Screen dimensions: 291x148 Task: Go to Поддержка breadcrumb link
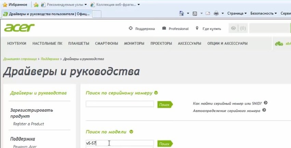tap(50, 59)
